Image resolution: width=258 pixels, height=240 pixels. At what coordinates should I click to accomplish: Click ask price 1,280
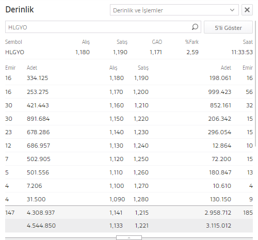(x=141, y=199)
